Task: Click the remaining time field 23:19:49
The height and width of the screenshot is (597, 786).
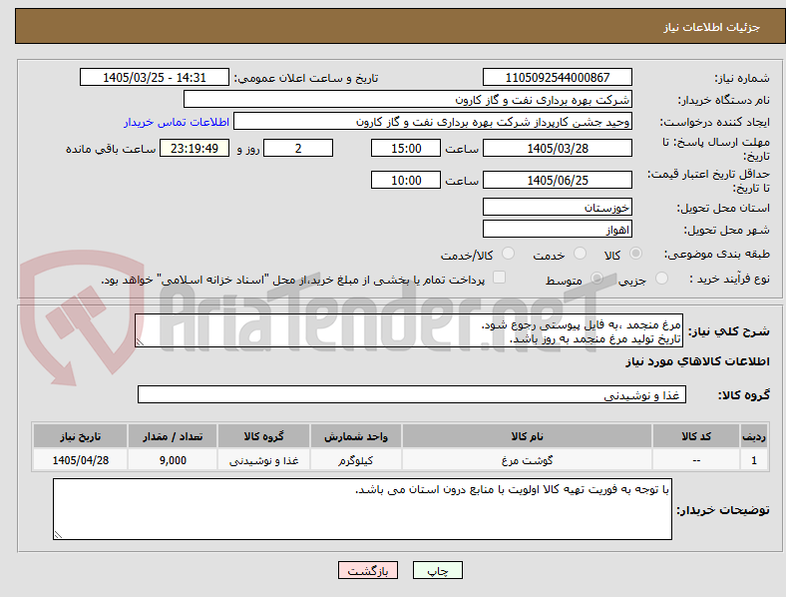Action: tap(195, 148)
